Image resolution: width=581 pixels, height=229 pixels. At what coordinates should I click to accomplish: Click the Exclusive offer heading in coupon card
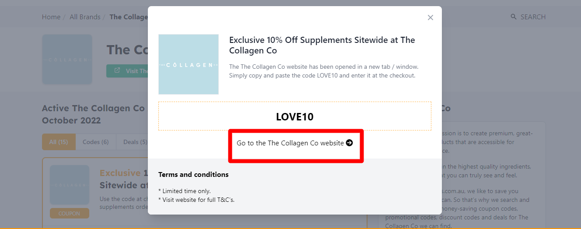(120, 173)
